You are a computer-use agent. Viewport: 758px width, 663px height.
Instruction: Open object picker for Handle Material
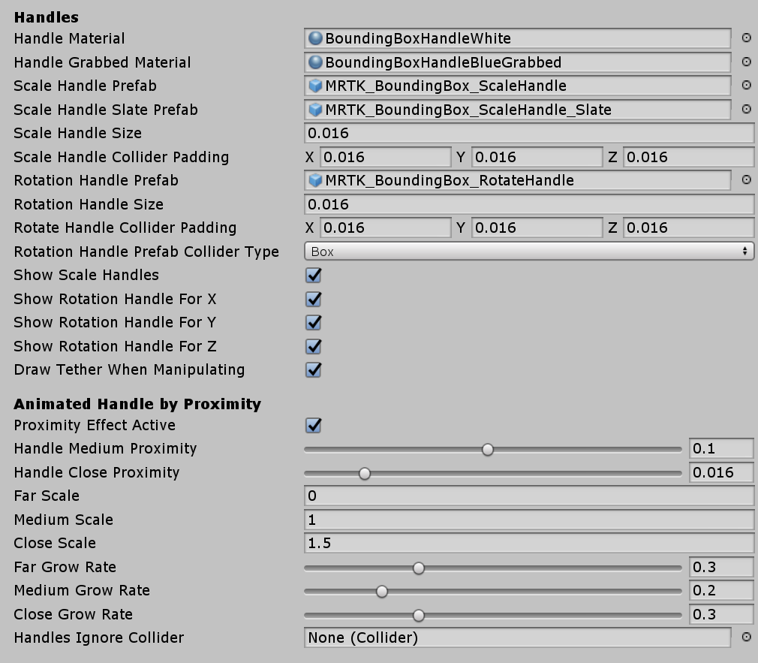pos(746,38)
